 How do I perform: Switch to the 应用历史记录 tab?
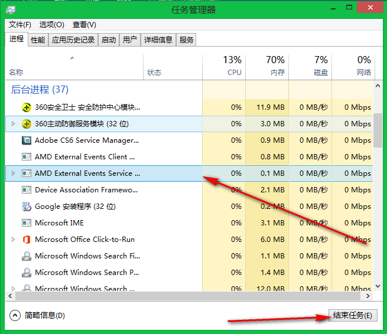73,40
